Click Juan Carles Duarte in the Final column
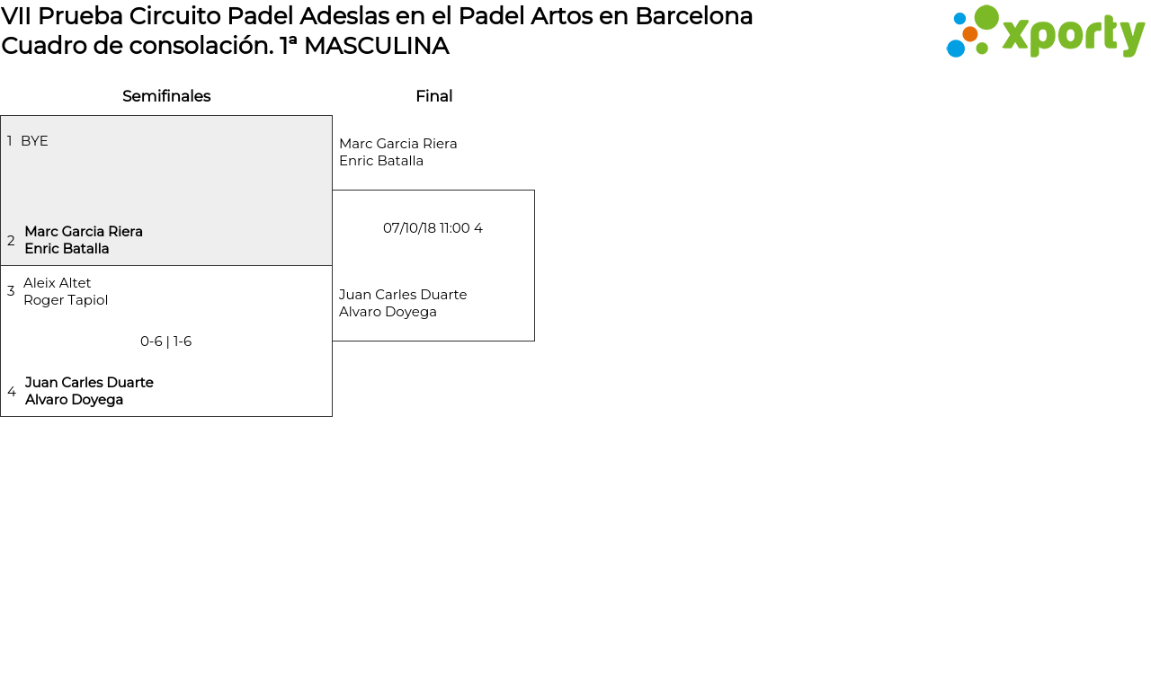This screenshot has height=683, width=1151. (403, 295)
